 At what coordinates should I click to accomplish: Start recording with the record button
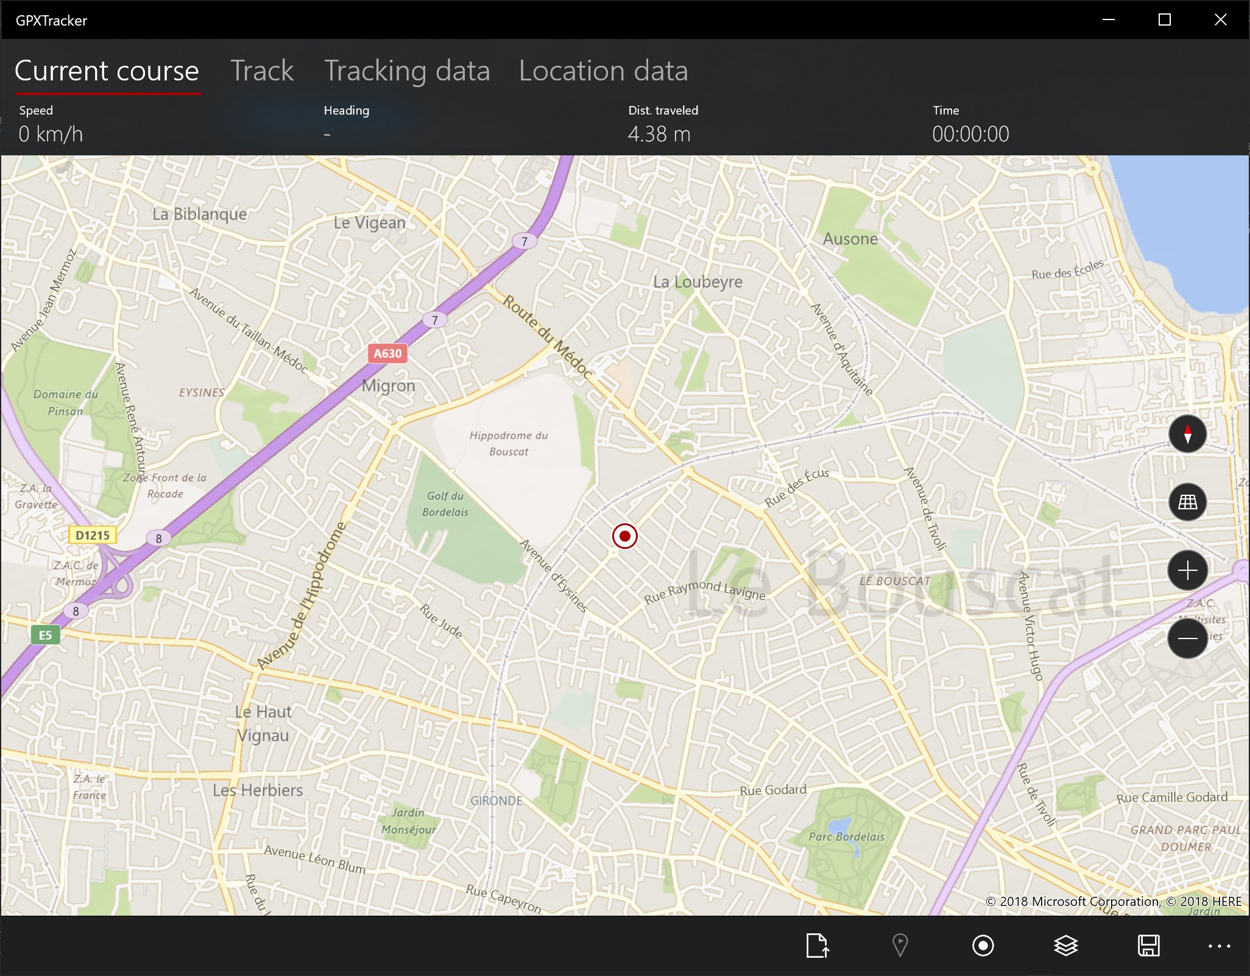[x=983, y=946]
